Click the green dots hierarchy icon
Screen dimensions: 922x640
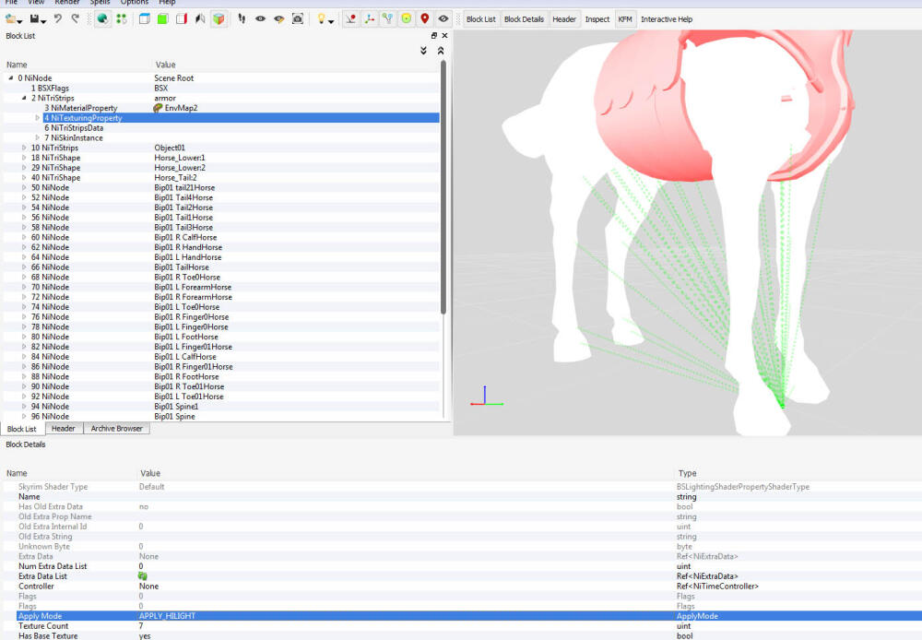pos(121,18)
